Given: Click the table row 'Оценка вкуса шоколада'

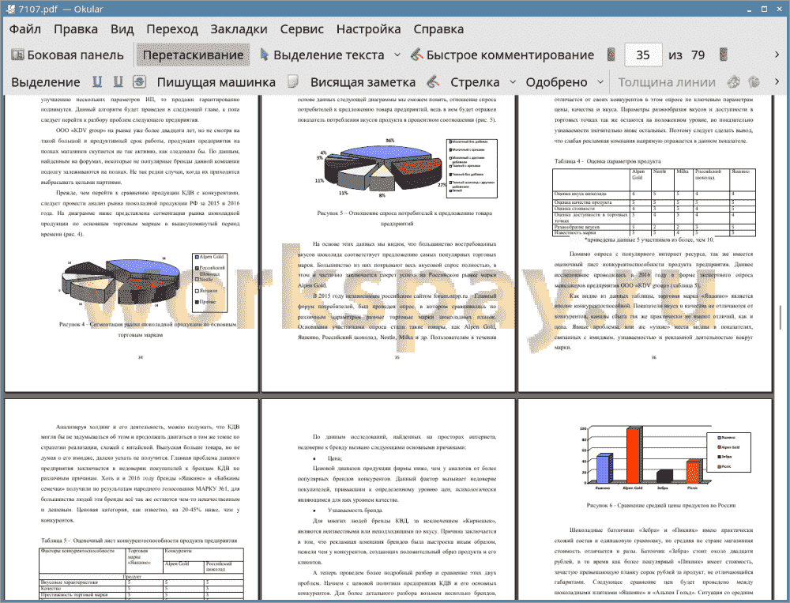Looking at the screenshot, I should click(x=654, y=194).
